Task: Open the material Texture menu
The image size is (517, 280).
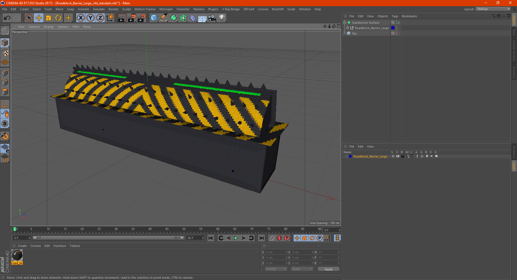Action: pyautogui.click(x=75, y=246)
